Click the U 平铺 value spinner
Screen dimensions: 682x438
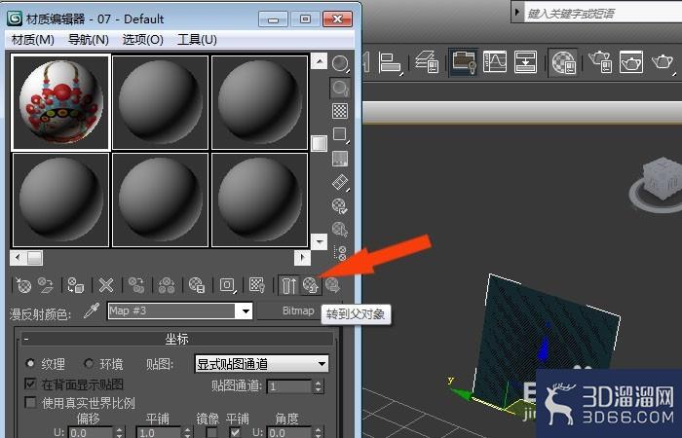(x=187, y=433)
